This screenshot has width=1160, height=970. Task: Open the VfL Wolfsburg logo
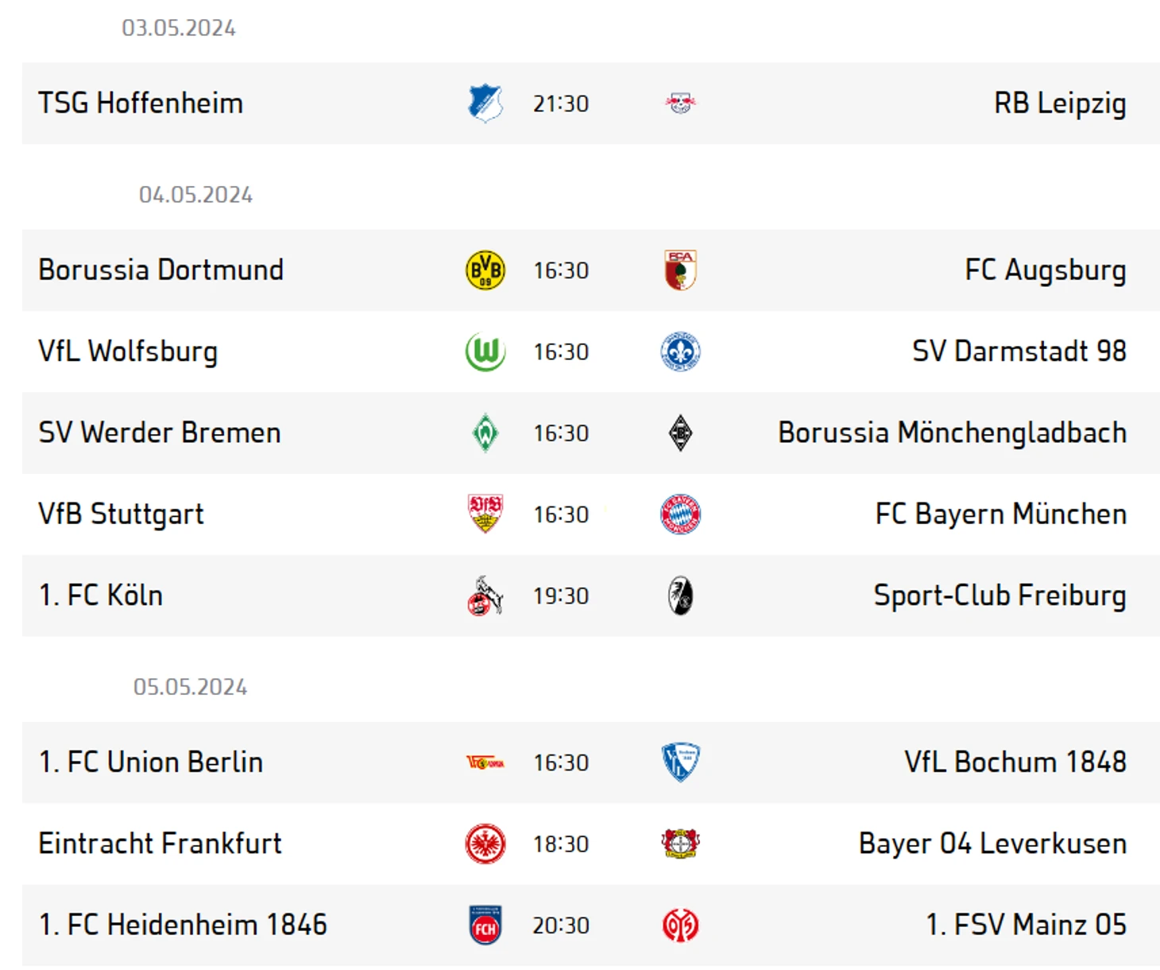(485, 351)
